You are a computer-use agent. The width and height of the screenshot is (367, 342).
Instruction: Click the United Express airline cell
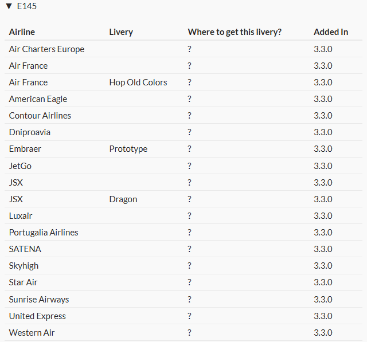[37, 316]
